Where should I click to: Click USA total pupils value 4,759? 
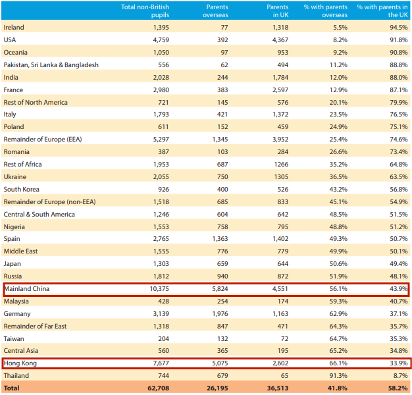pyautogui.click(x=161, y=40)
